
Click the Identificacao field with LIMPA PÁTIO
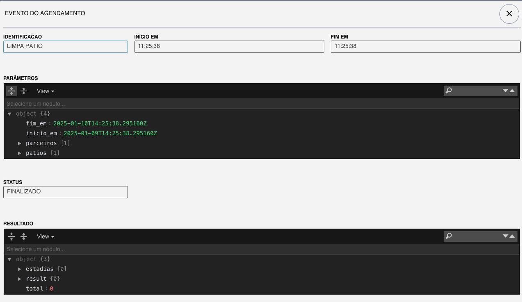(x=66, y=47)
